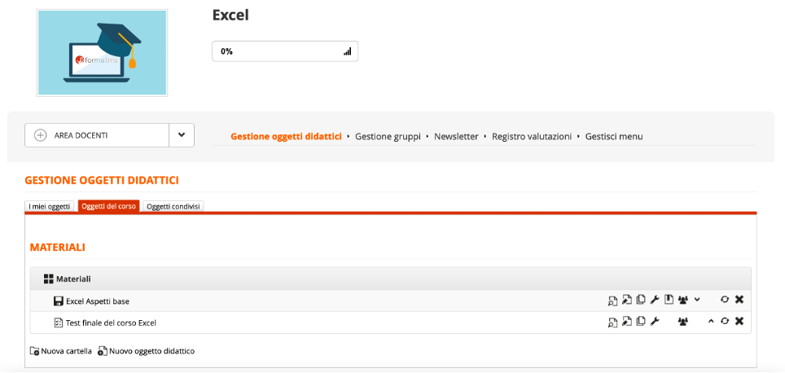Open user access icon for Test finale

click(683, 323)
